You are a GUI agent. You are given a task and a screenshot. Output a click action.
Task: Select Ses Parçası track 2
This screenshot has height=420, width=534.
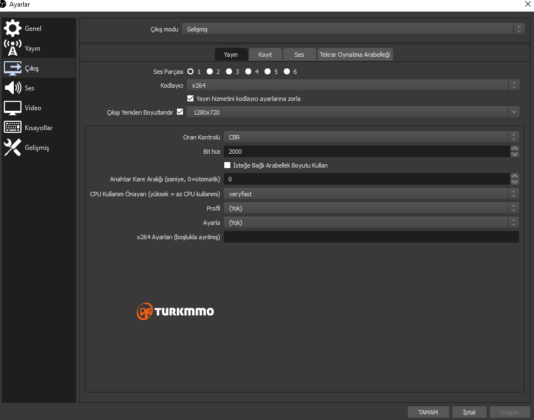pos(209,72)
